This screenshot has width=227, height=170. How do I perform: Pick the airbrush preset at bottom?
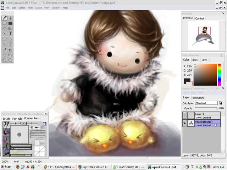click(6, 153)
